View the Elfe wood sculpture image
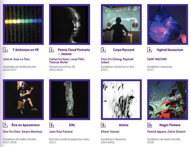The height and width of the screenshot is (147, 191). 69,100
